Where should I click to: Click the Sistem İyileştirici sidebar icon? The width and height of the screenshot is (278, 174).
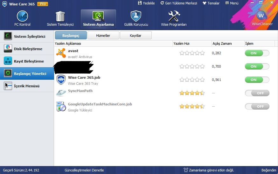pyautogui.click(x=8, y=36)
